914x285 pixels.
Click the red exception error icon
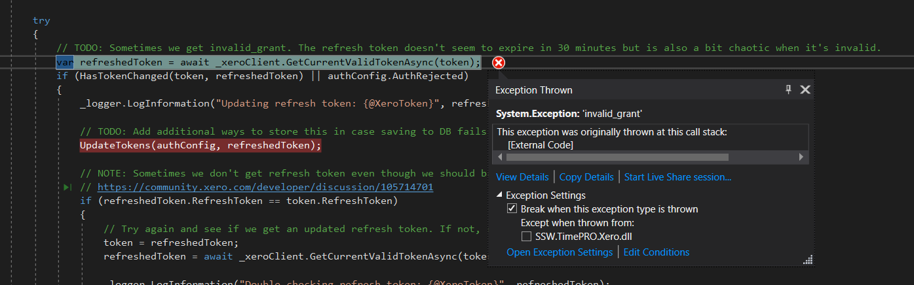499,63
